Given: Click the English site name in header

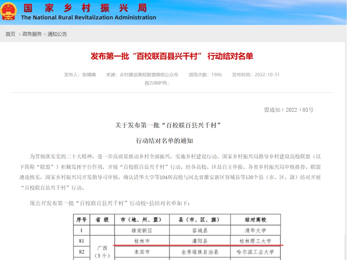Looking at the screenshot, I should [x=88, y=17].
